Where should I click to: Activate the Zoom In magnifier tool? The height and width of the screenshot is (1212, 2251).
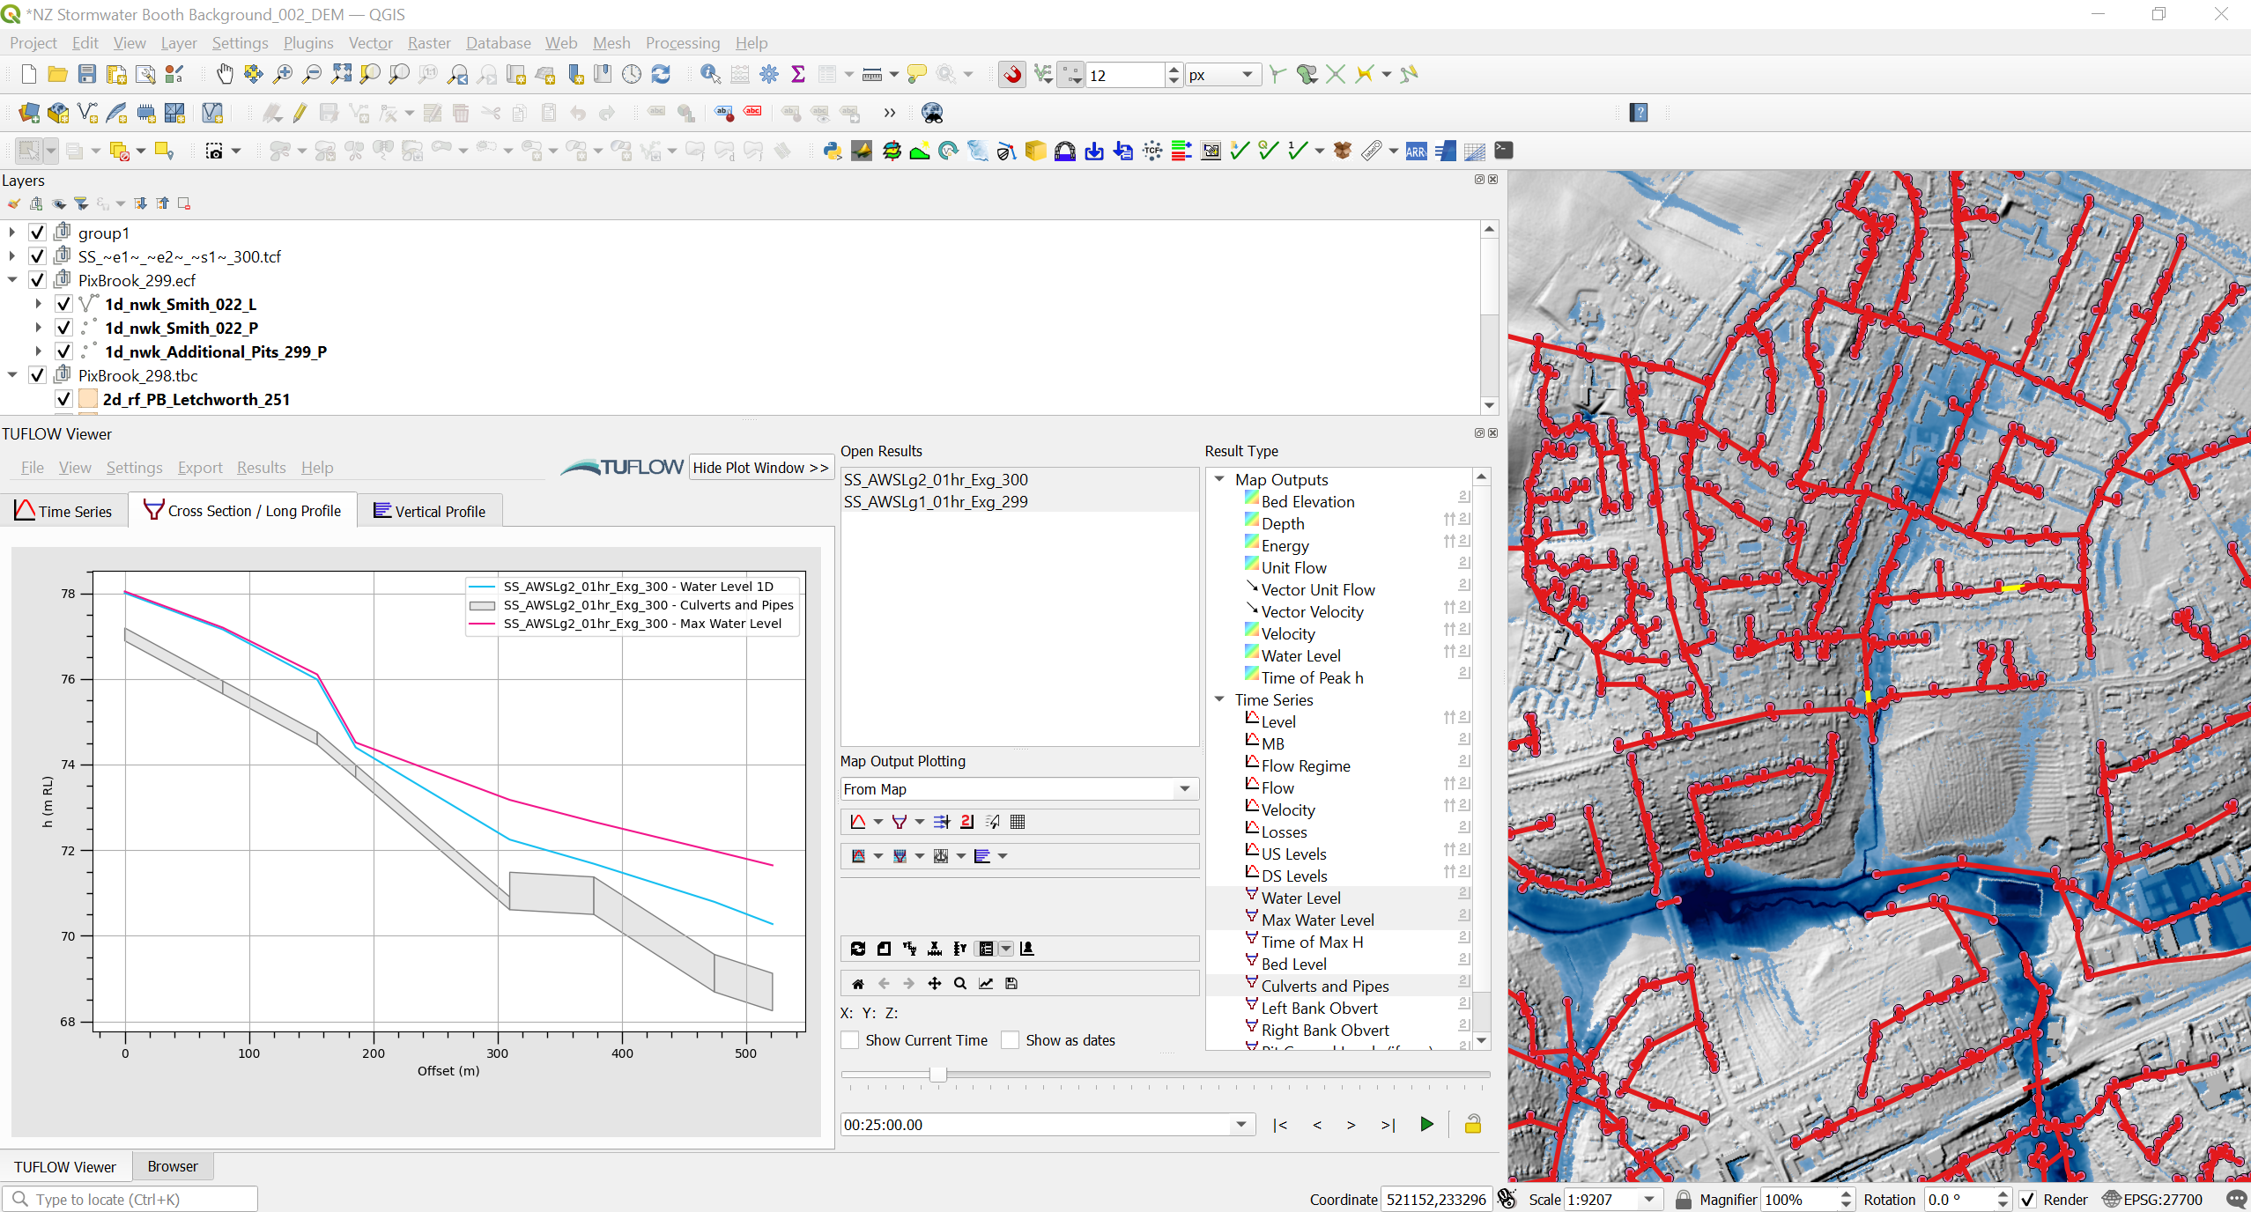click(x=282, y=74)
